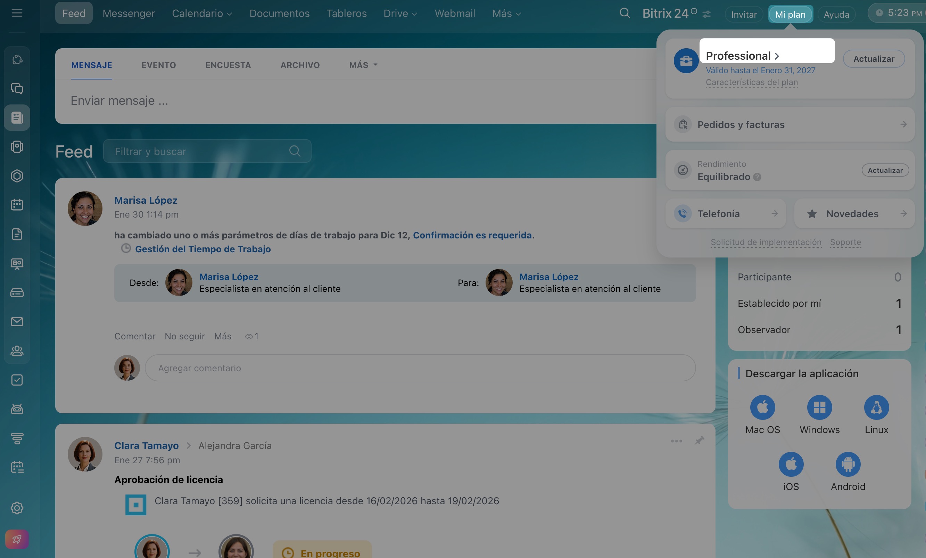Click the search magnifier icon in top bar
Image resolution: width=926 pixels, height=558 pixels.
pyautogui.click(x=625, y=14)
